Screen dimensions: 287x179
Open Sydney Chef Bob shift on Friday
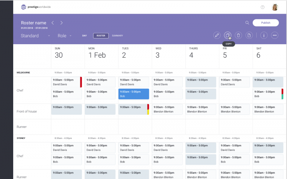(x=234, y=159)
